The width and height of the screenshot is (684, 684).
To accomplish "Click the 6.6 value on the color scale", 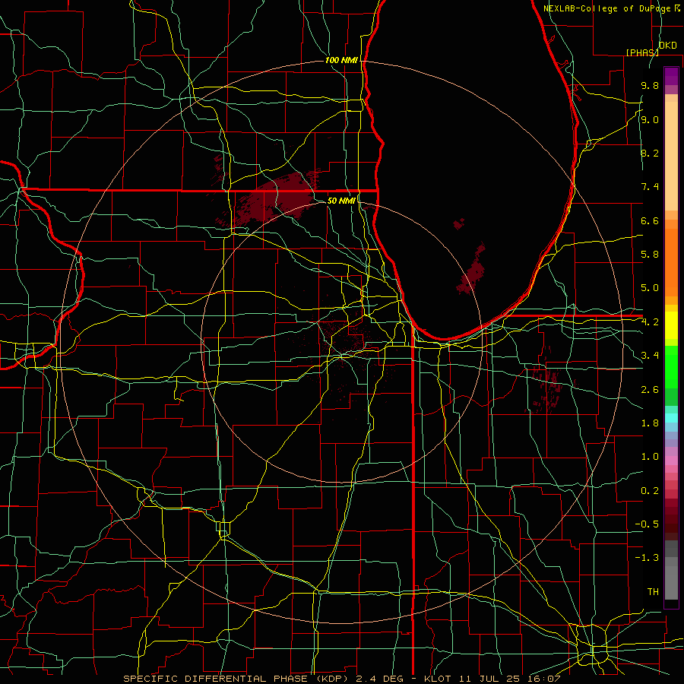I will coord(650,220).
